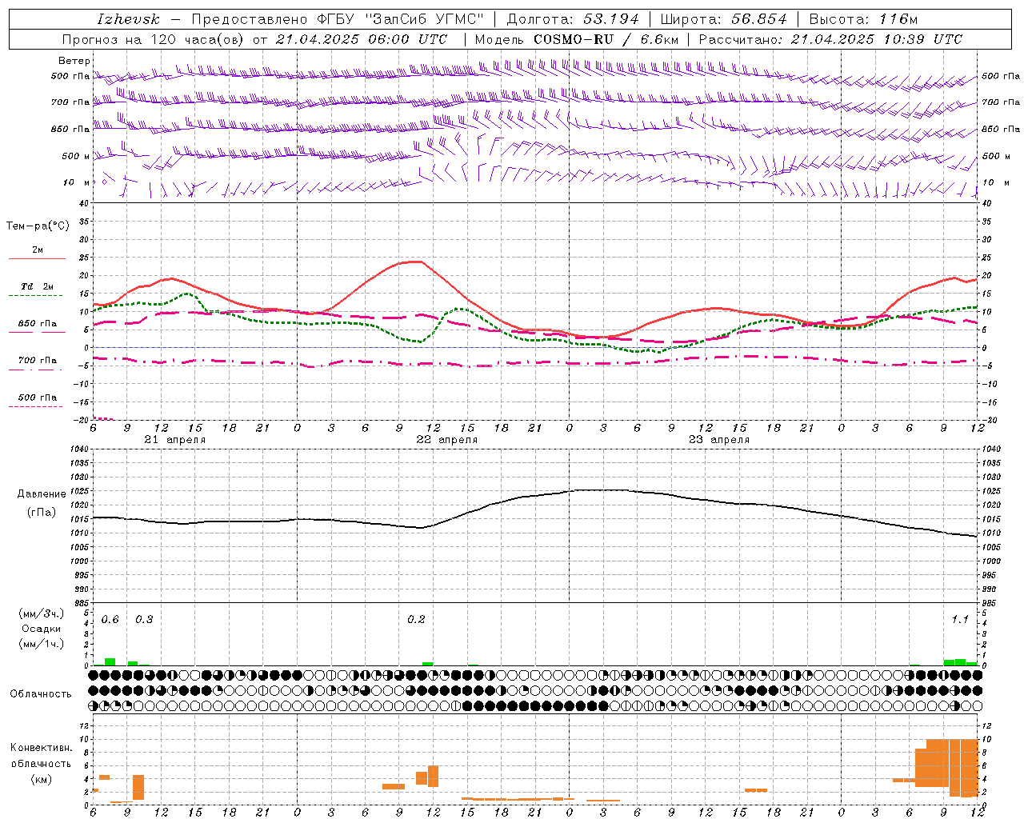Click the Ветер wind panel label
The height and width of the screenshot is (819, 1024).
pos(74,61)
